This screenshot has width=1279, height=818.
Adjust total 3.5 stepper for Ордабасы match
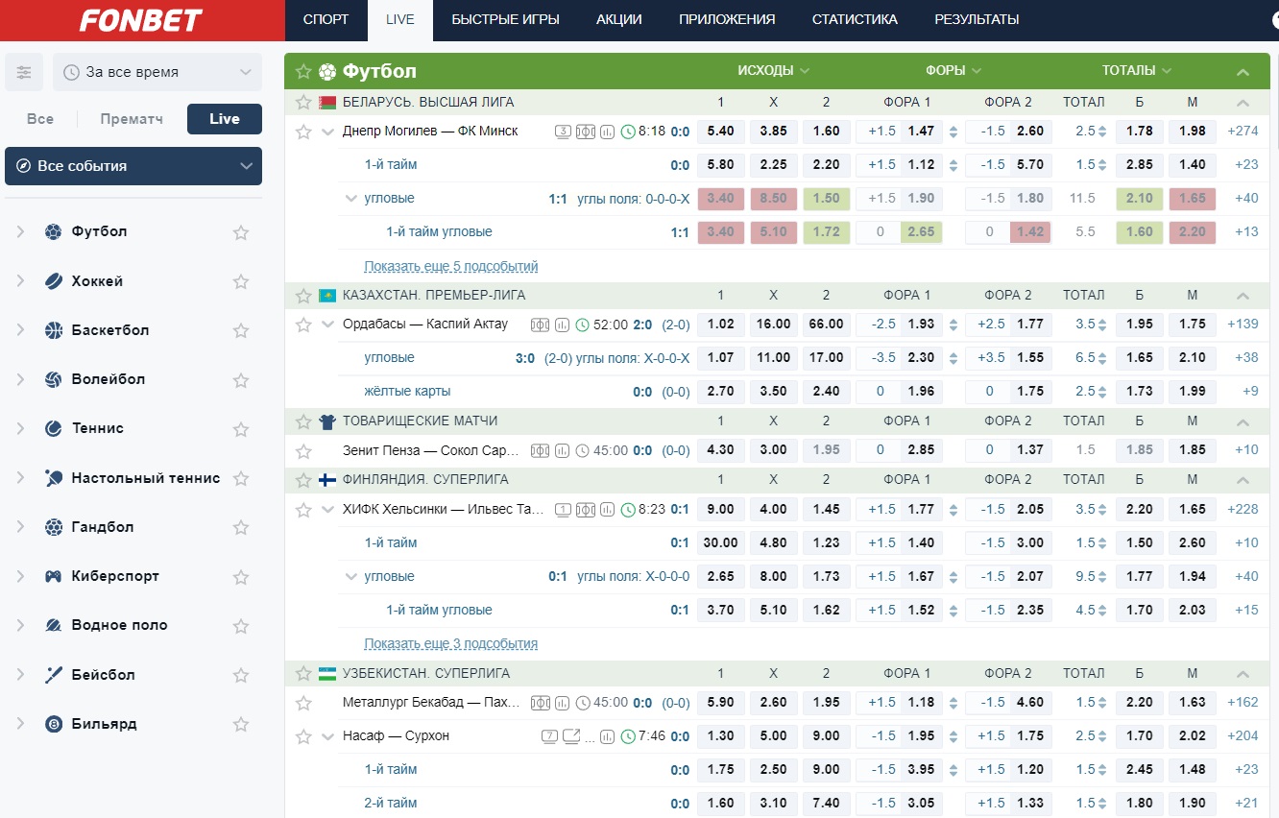1102,325
